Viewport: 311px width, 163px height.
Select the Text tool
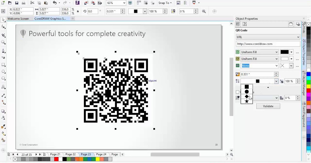3,87
